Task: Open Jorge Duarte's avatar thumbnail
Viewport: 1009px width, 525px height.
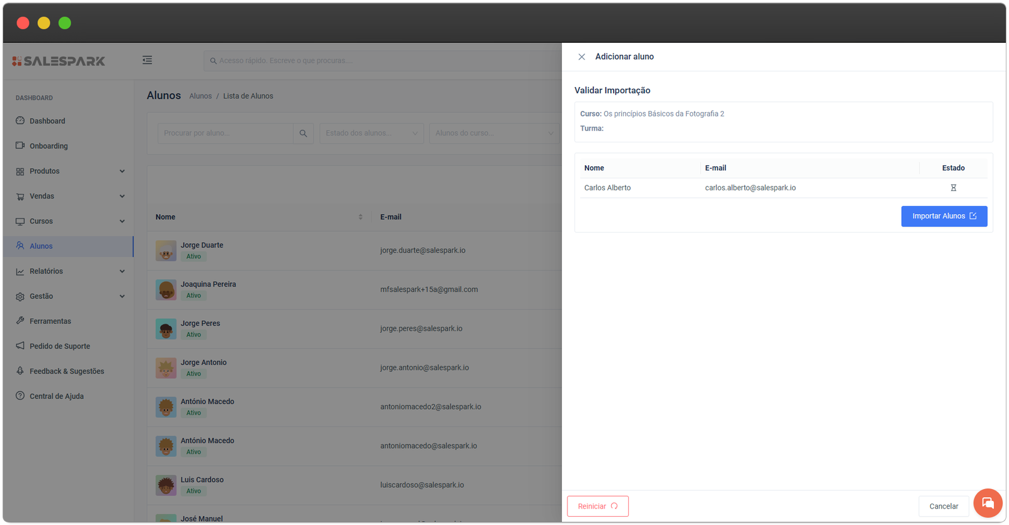Action: tap(166, 251)
